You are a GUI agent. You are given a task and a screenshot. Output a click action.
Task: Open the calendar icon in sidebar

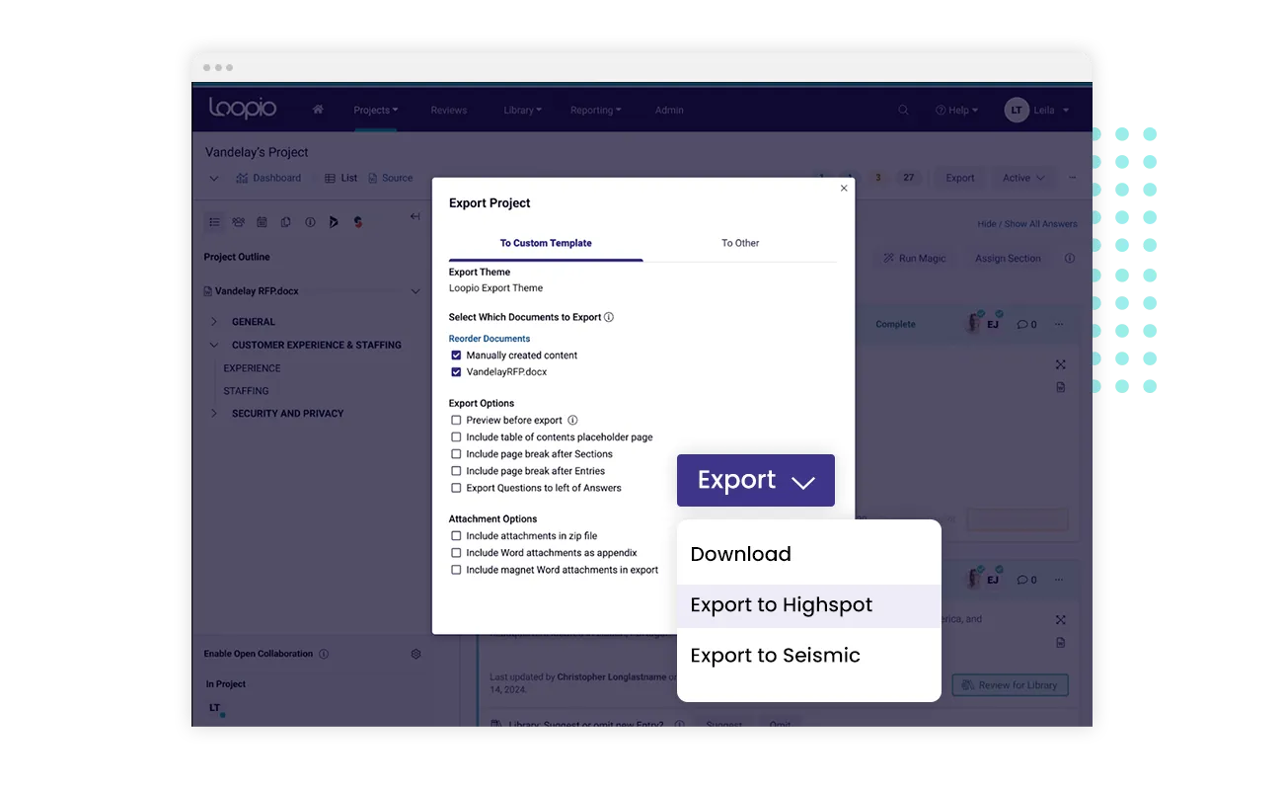[x=262, y=222]
